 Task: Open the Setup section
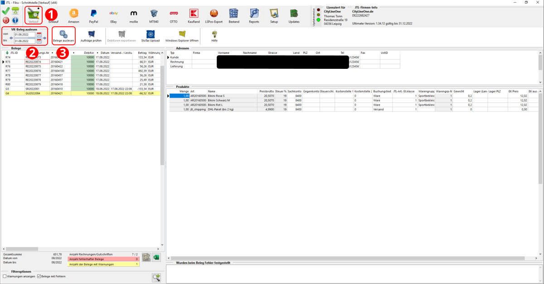274,15
